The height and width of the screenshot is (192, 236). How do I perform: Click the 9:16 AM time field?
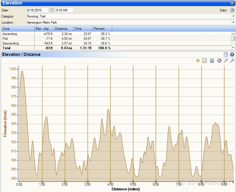[64, 10]
